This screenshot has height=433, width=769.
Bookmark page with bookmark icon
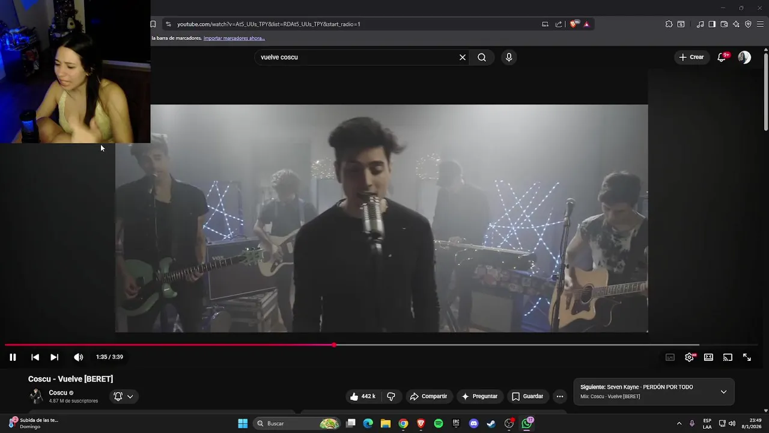click(153, 24)
